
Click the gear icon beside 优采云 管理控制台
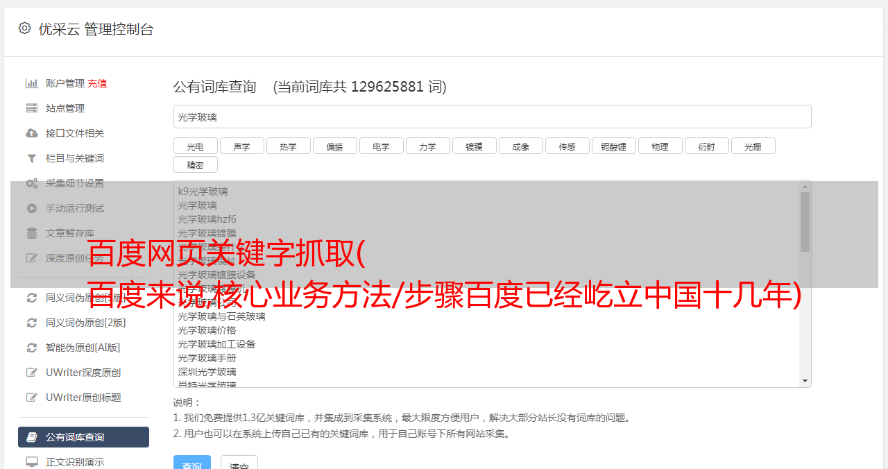(x=25, y=28)
